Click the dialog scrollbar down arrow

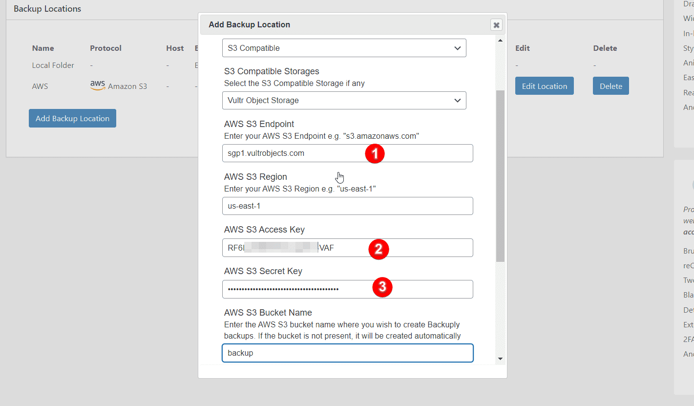click(500, 359)
